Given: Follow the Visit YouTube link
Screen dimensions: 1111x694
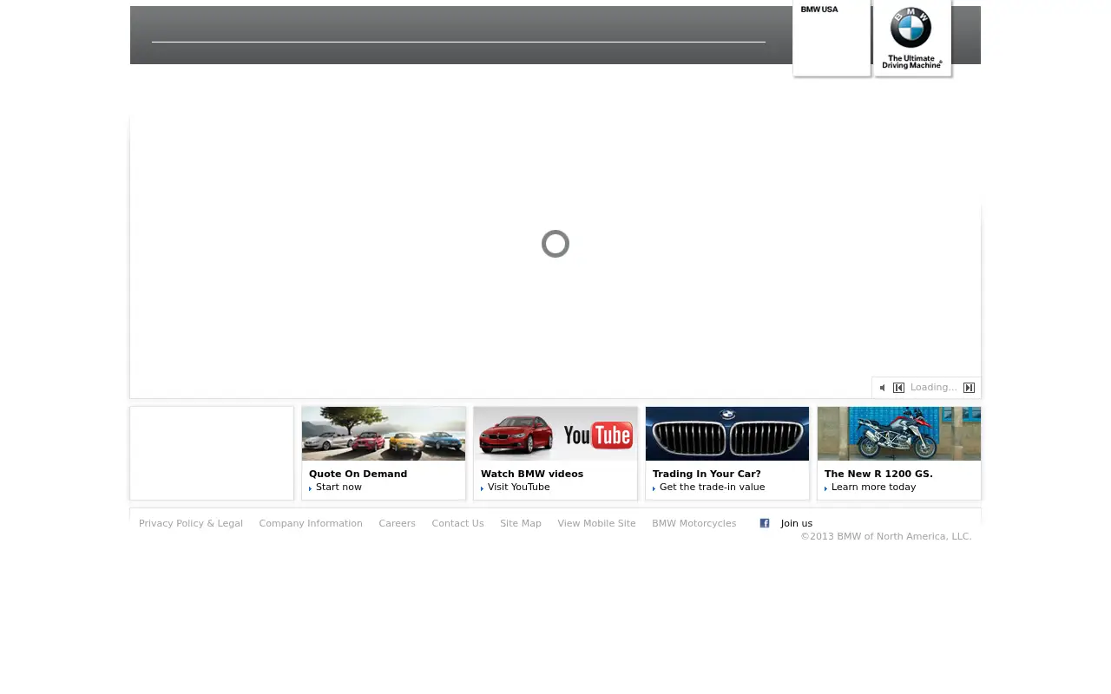Looking at the screenshot, I should point(518,487).
